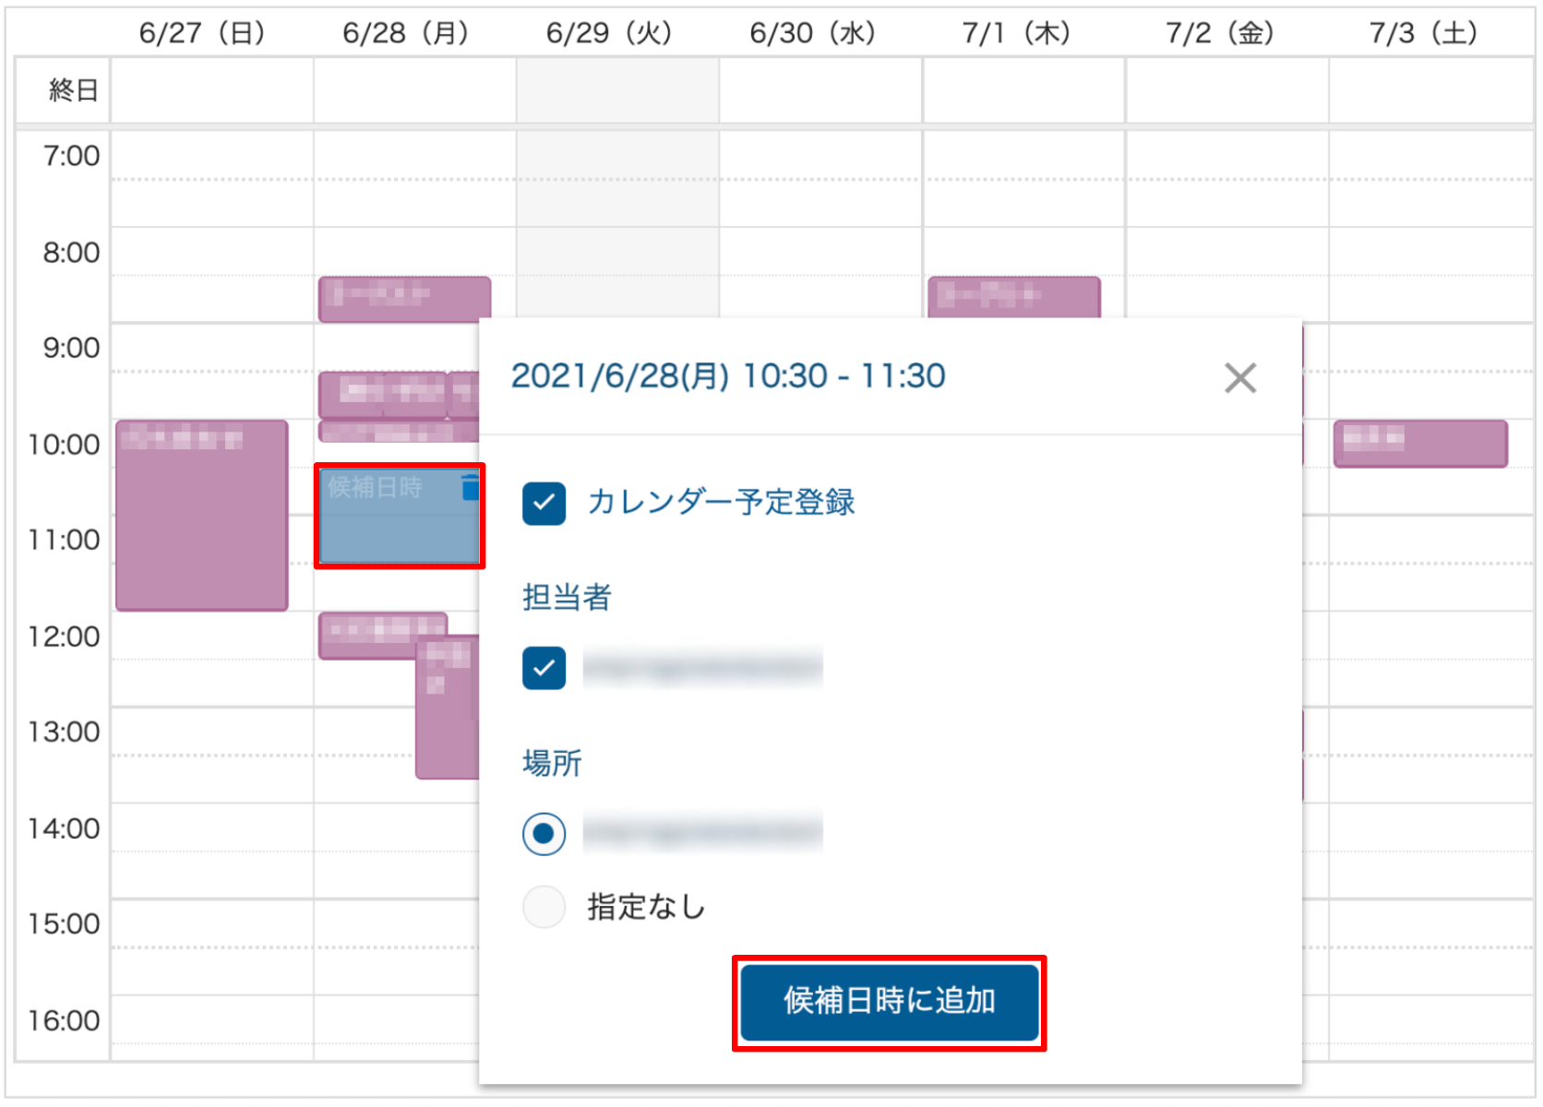Click the 6/27 (日) column header

click(x=202, y=33)
